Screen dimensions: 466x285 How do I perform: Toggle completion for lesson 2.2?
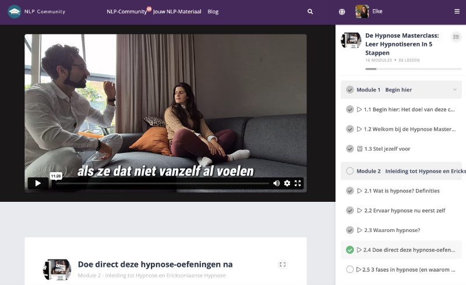point(350,210)
